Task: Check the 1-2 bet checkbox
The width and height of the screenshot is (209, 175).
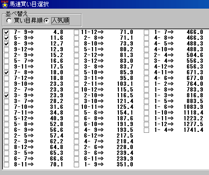Action: pos(146,84)
